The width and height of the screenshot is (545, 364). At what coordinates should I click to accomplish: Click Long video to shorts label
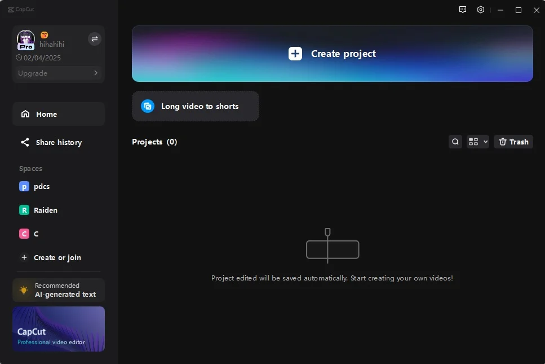[200, 106]
